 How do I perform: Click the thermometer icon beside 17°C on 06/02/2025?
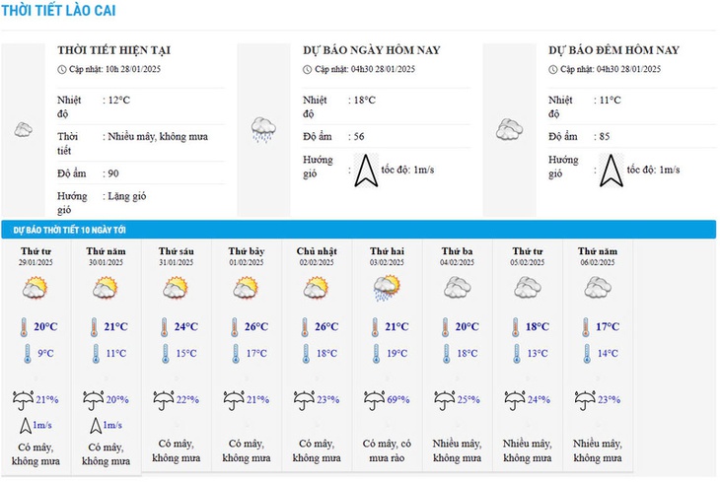point(586,327)
